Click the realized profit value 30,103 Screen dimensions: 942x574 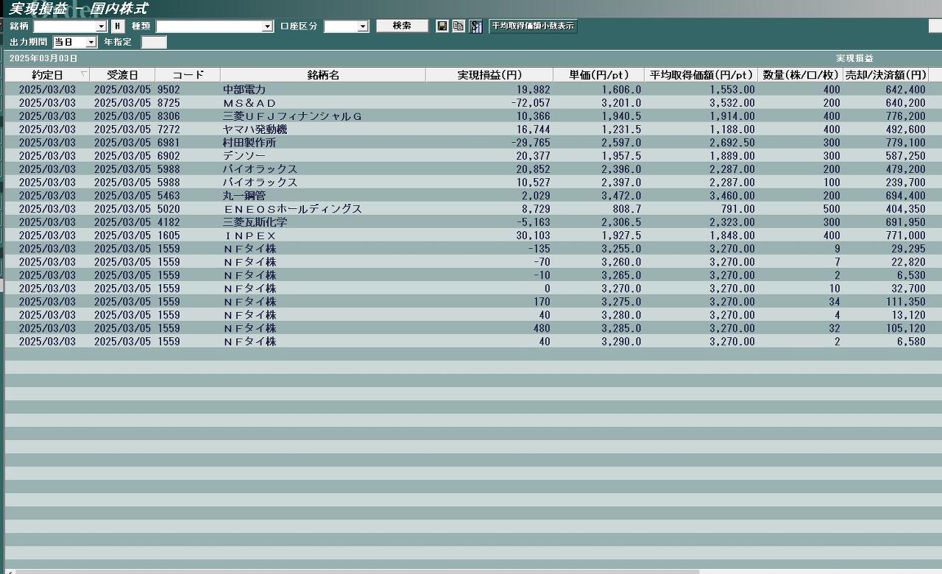click(x=533, y=235)
